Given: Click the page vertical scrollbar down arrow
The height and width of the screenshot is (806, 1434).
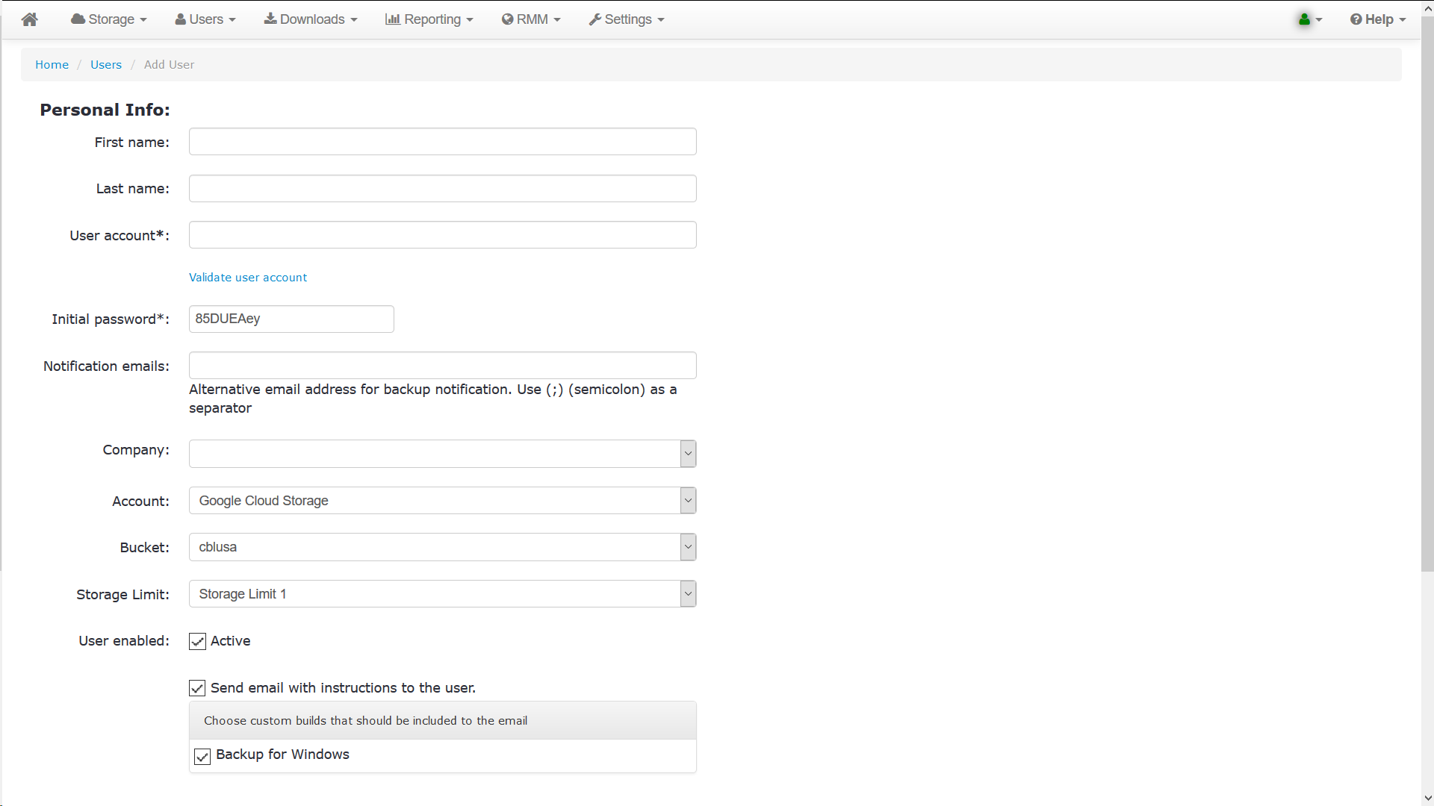Looking at the screenshot, I should (x=1427, y=798).
